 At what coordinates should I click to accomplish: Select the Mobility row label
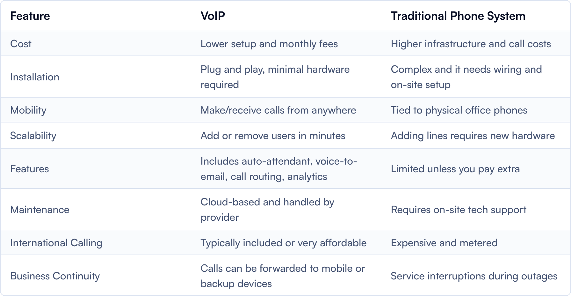click(x=28, y=110)
